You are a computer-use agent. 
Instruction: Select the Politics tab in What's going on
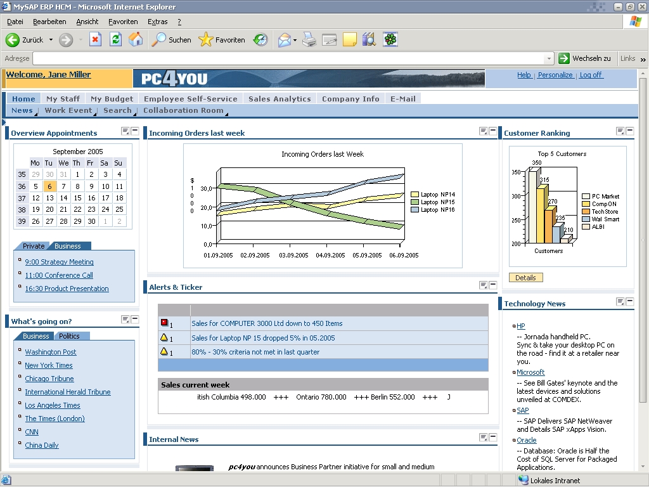point(69,336)
